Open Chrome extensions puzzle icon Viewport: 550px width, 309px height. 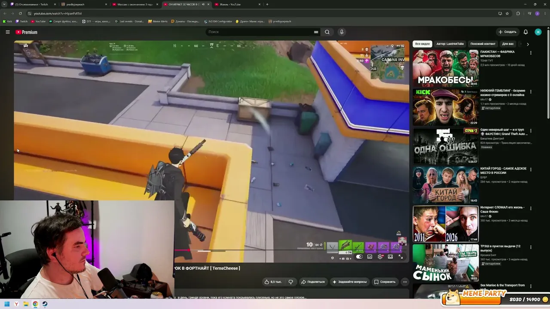point(518,13)
